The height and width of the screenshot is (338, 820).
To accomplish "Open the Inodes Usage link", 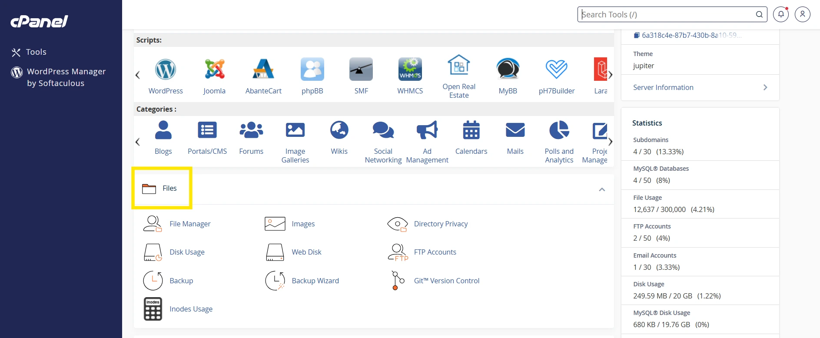I will [x=191, y=309].
